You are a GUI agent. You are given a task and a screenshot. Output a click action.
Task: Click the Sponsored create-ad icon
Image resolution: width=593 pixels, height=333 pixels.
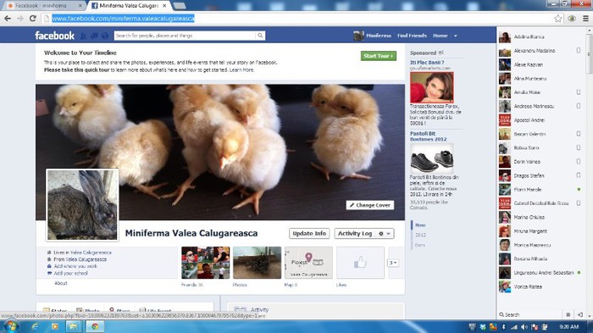coord(441,53)
